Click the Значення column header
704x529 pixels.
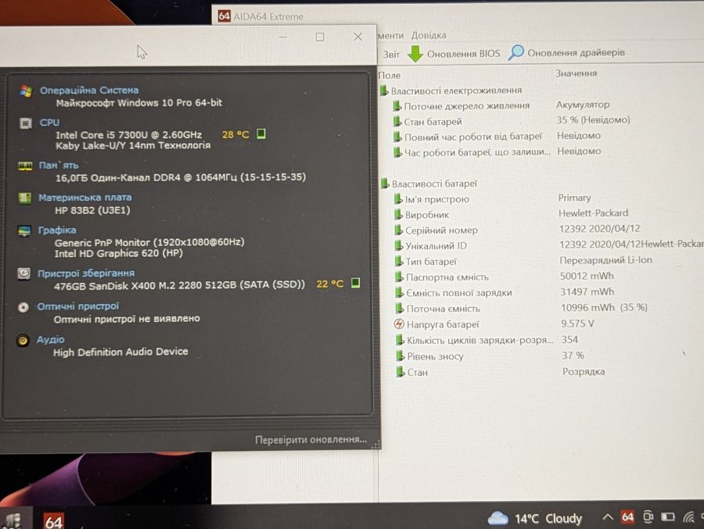(576, 73)
